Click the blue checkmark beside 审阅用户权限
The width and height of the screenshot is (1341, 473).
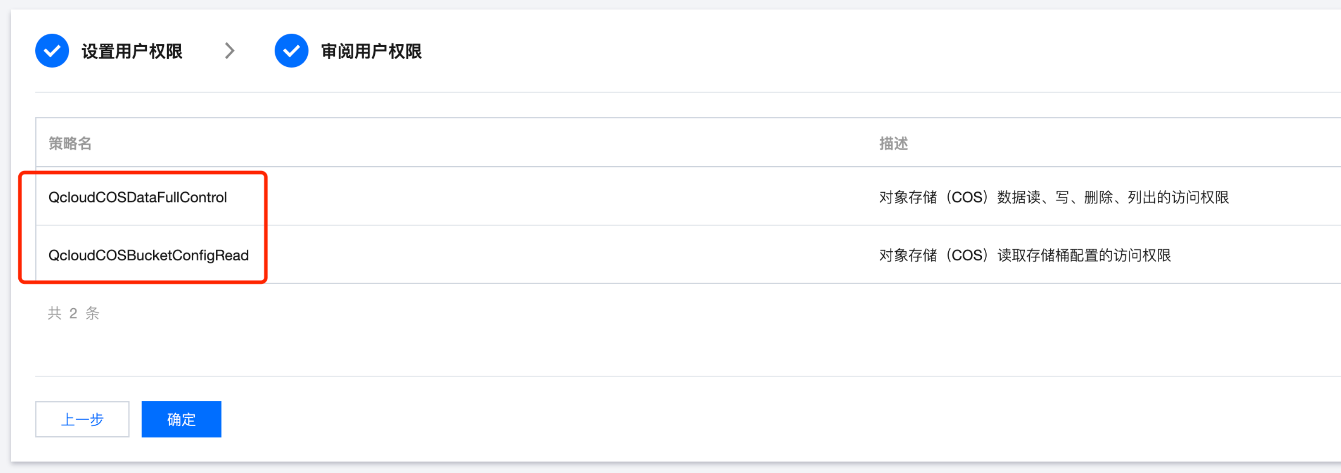click(x=291, y=51)
